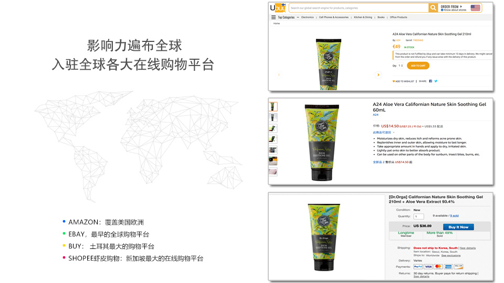The image size is (504, 283).
Task: Click the eBay Dr.Orga product tube image
Action: pos(324,237)
